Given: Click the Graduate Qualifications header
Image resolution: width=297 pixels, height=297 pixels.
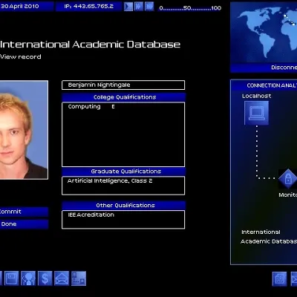Looking at the screenshot, I should [x=123, y=172].
